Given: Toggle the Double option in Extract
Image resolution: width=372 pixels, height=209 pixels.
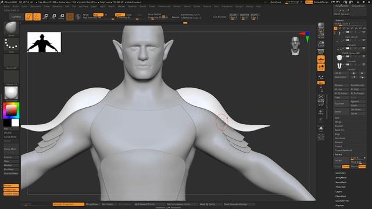Looking at the screenshot, I should pyautogui.click(x=346, y=167).
